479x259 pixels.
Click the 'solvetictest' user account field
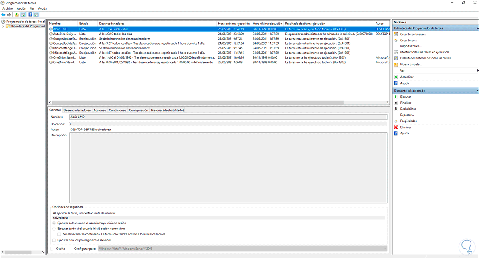click(219, 218)
